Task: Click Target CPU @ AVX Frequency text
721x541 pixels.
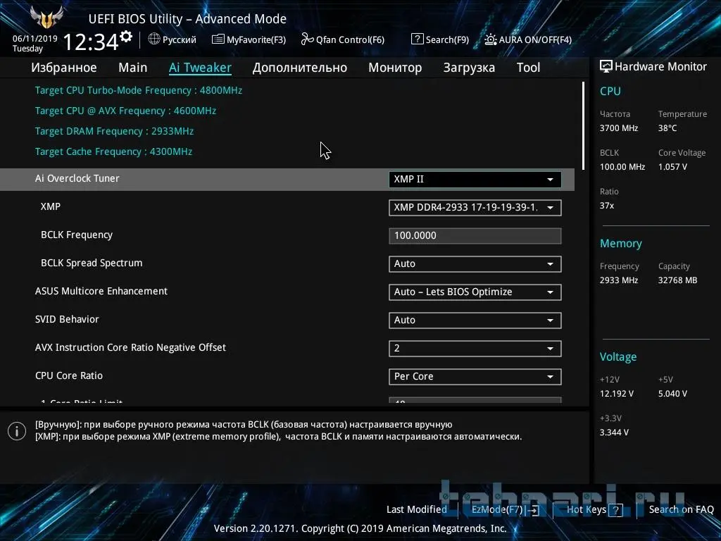Action: [x=125, y=111]
